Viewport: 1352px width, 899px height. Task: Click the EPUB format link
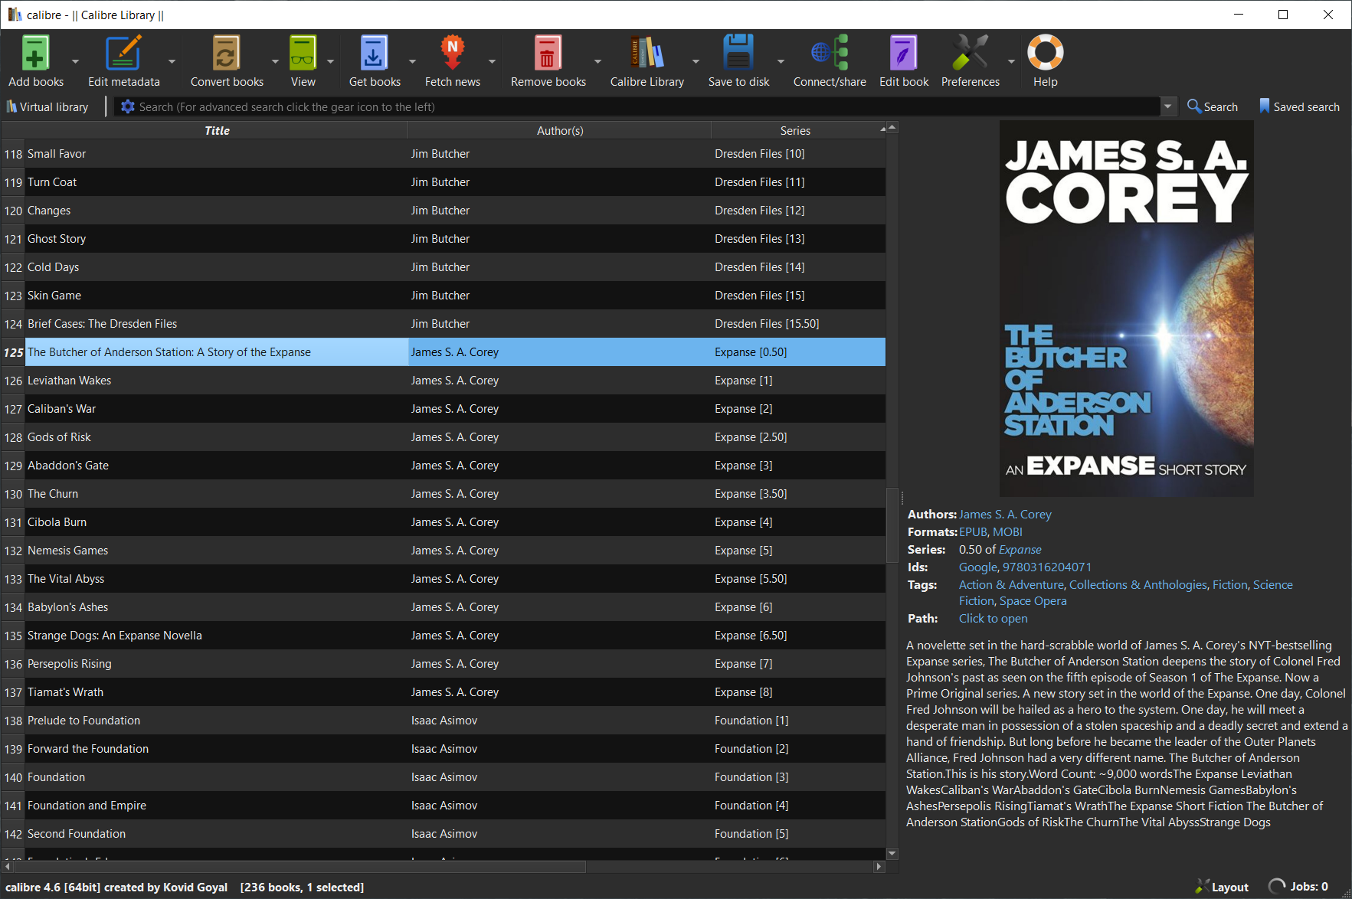(973, 532)
